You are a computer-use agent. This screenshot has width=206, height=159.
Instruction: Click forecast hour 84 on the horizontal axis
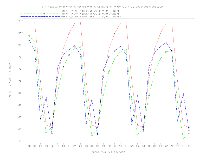(189, 146)
